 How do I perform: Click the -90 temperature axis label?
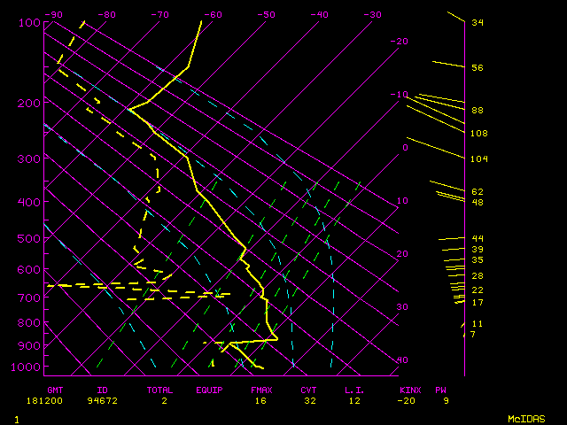point(54,15)
